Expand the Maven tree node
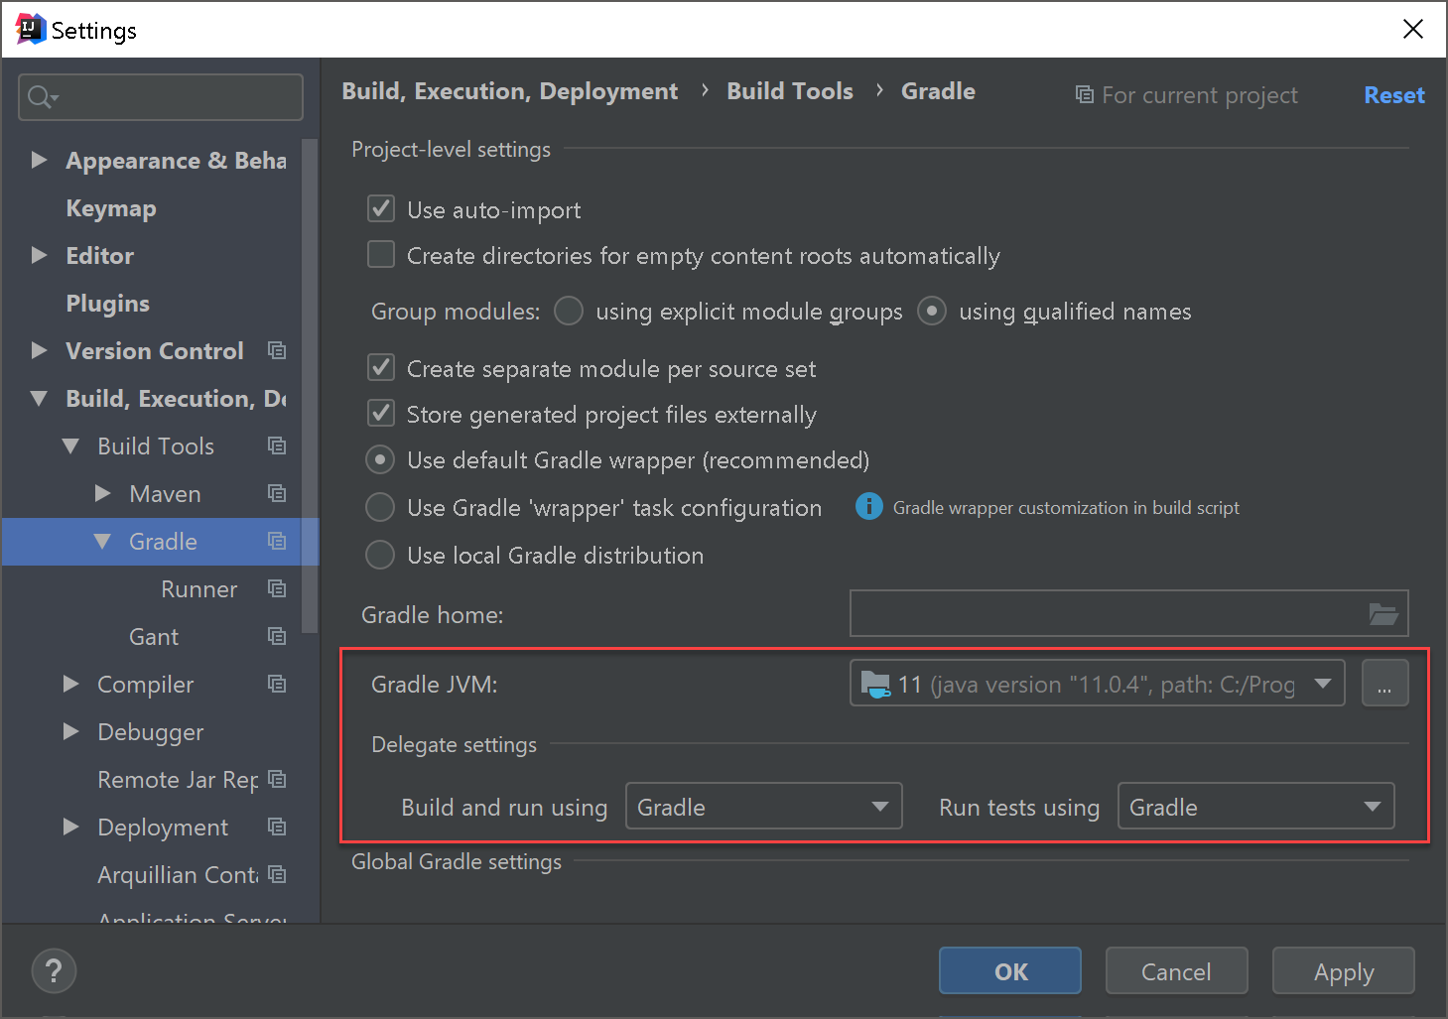Screen dimensions: 1448x1019 (x=102, y=493)
